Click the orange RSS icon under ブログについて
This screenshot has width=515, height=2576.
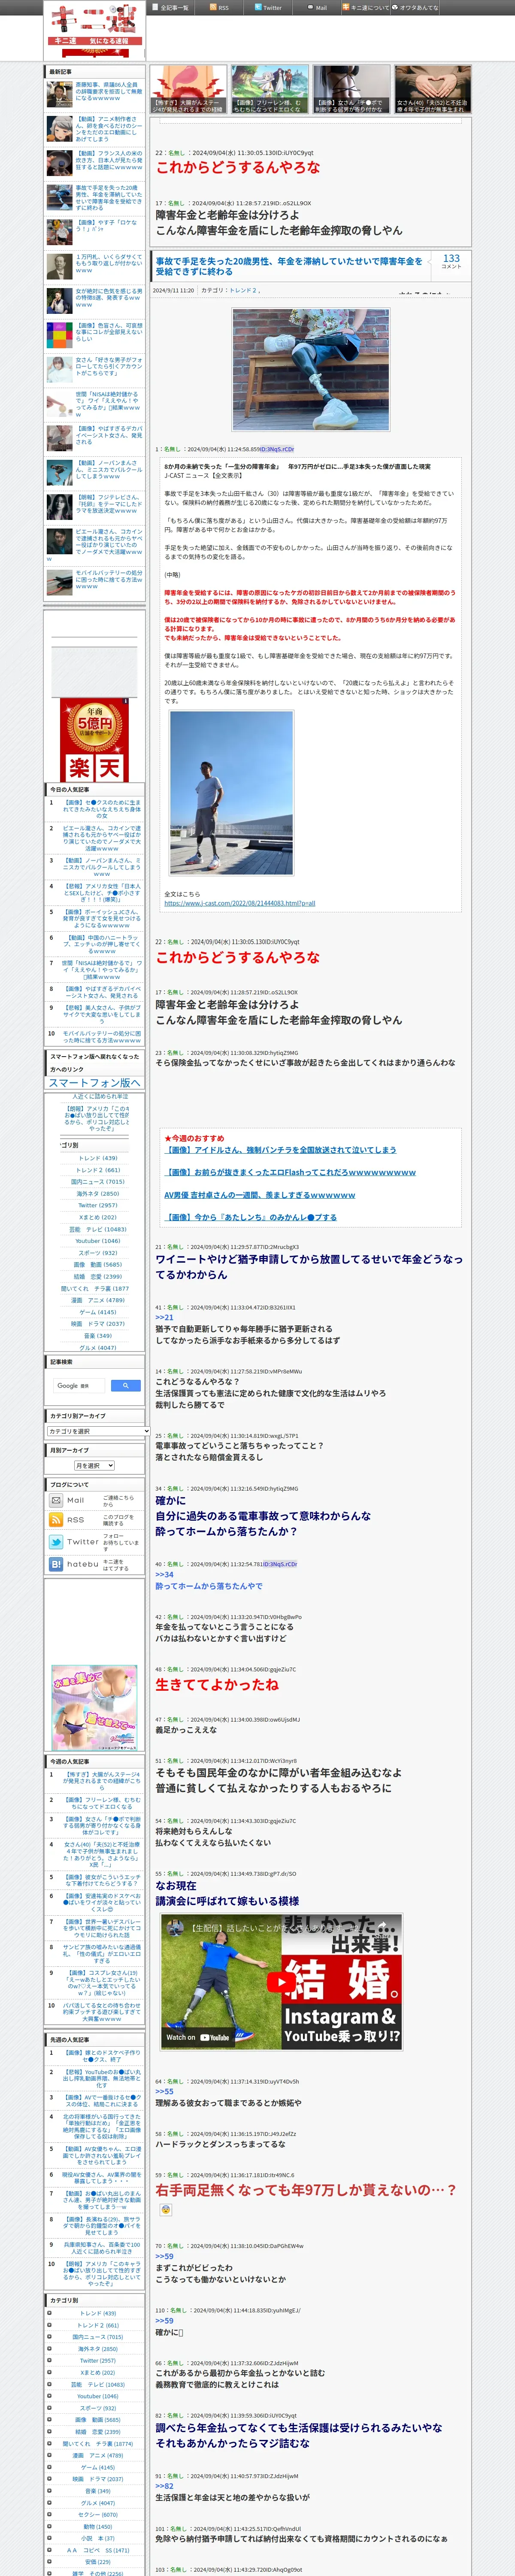(56, 1519)
